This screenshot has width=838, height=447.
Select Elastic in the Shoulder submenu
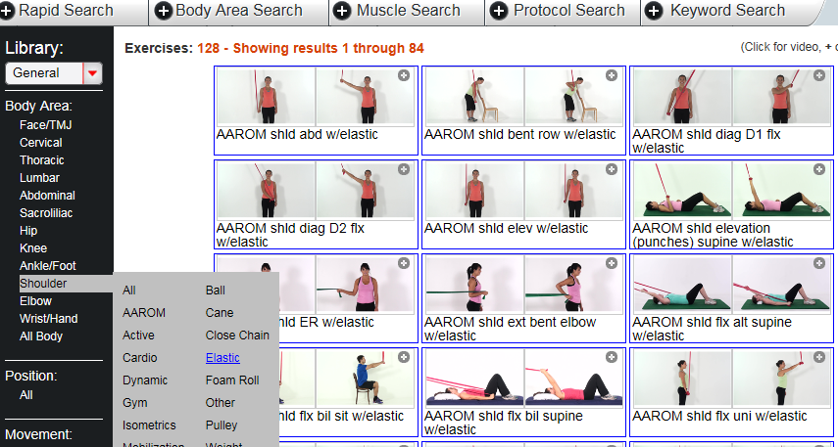222,358
